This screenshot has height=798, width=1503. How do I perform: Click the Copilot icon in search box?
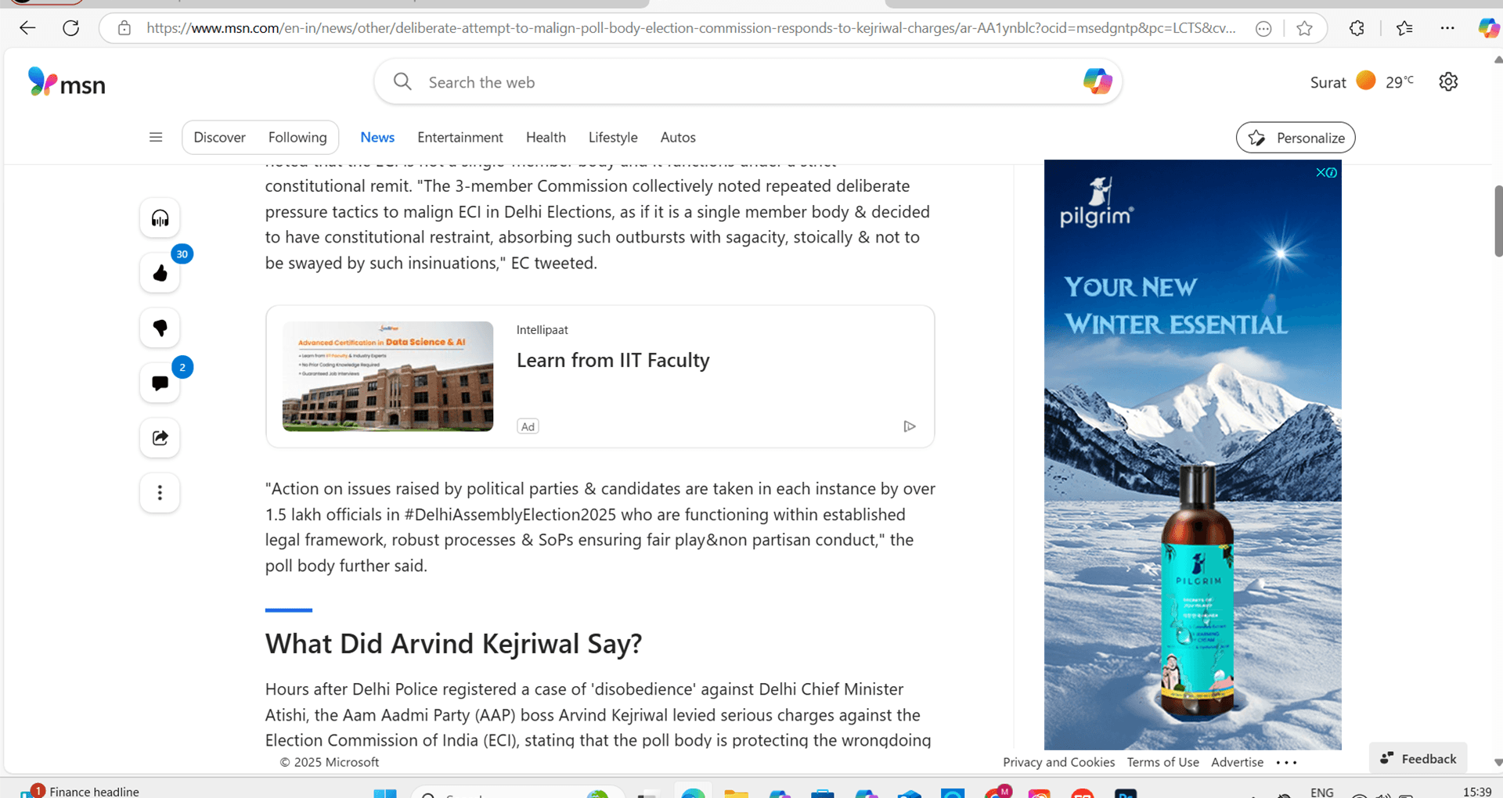pyautogui.click(x=1097, y=81)
